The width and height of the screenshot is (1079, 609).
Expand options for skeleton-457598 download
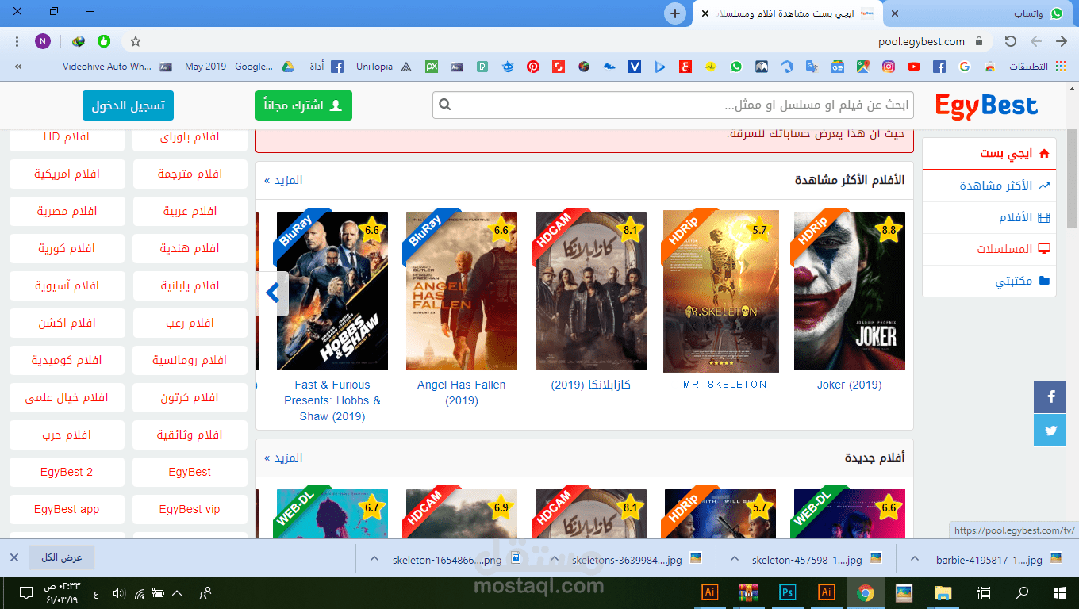735,559
